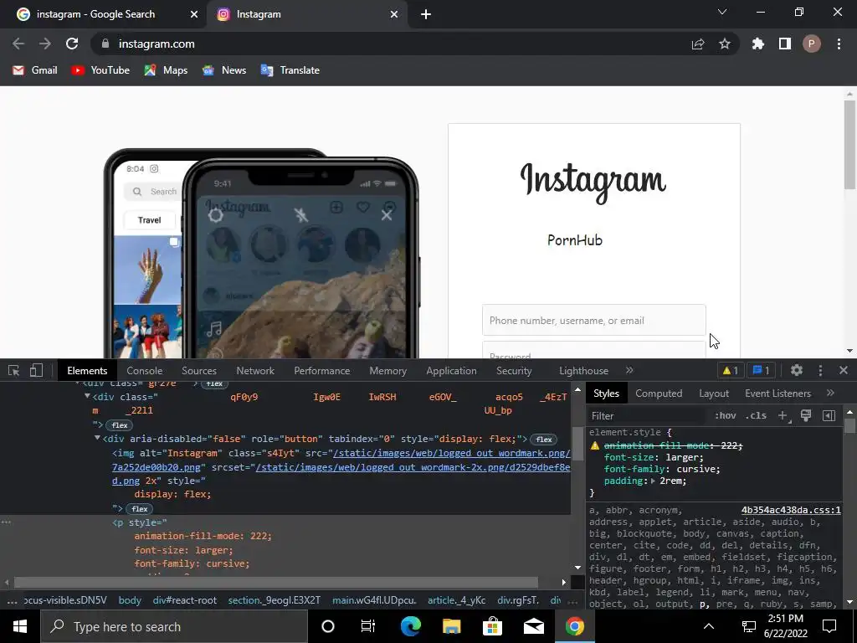Open a new browser tab
Image resolution: width=857 pixels, height=643 pixels.
(x=426, y=15)
